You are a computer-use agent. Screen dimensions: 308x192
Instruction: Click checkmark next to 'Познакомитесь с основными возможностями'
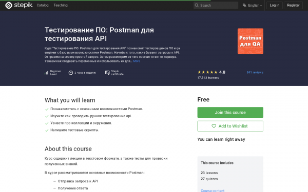tap(47, 109)
